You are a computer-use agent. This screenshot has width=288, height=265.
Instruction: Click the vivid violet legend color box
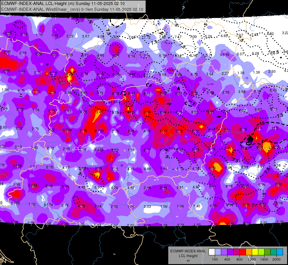click(x=230, y=252)
